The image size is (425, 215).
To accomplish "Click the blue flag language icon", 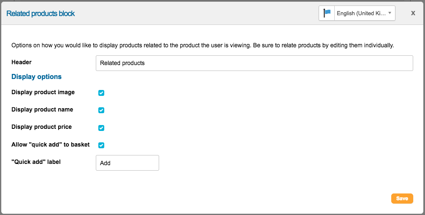I will click(327, 13).
